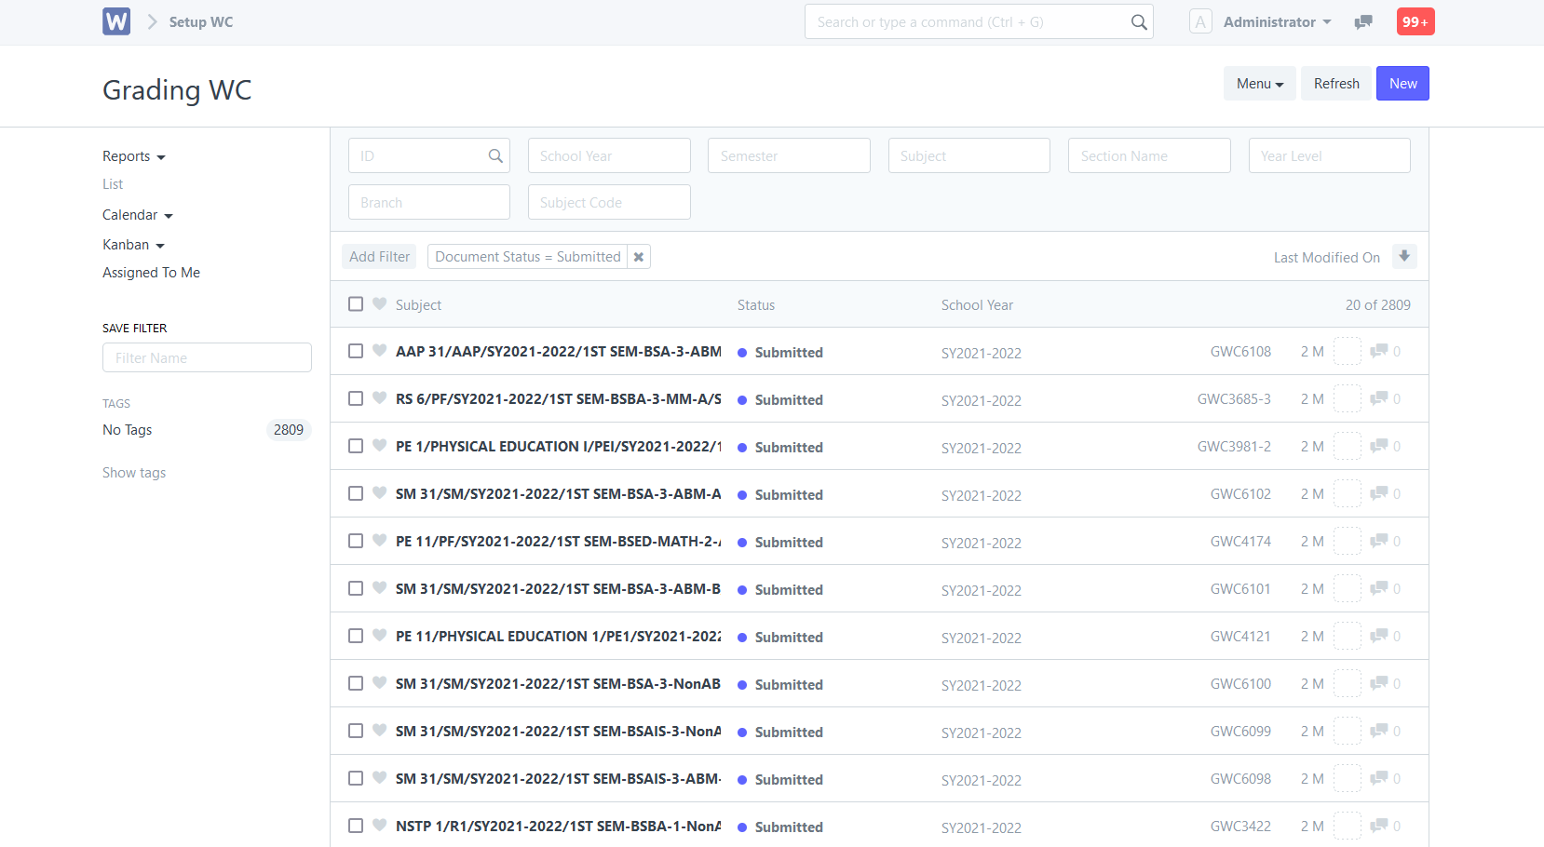Viewport: 1544px width, 847px height.
Task: Open comments icon for GWC4121 row
Action: (1379, 636)
